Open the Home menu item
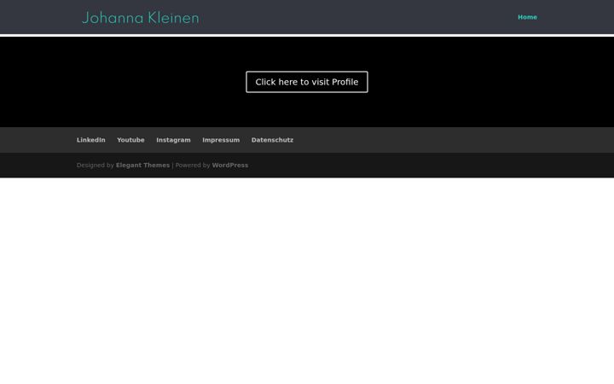This screenshot has height=384, width=614. pyautogui.click(x=527, y=17)
